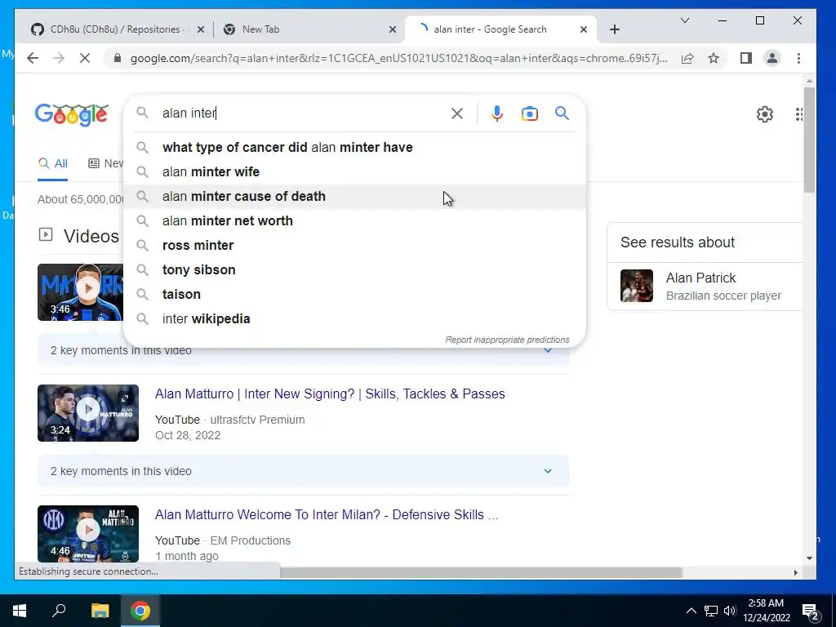Screen dimensions: 836x627
Task: Click Alan Patrick's photo thumbnail
Action: pos(637,286)
